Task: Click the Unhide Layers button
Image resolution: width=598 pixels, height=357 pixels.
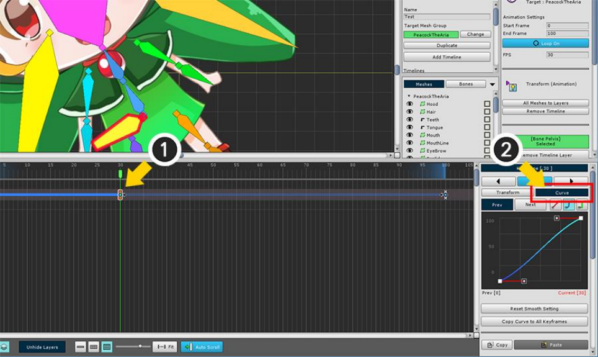Action: click(x=42, y=346)
